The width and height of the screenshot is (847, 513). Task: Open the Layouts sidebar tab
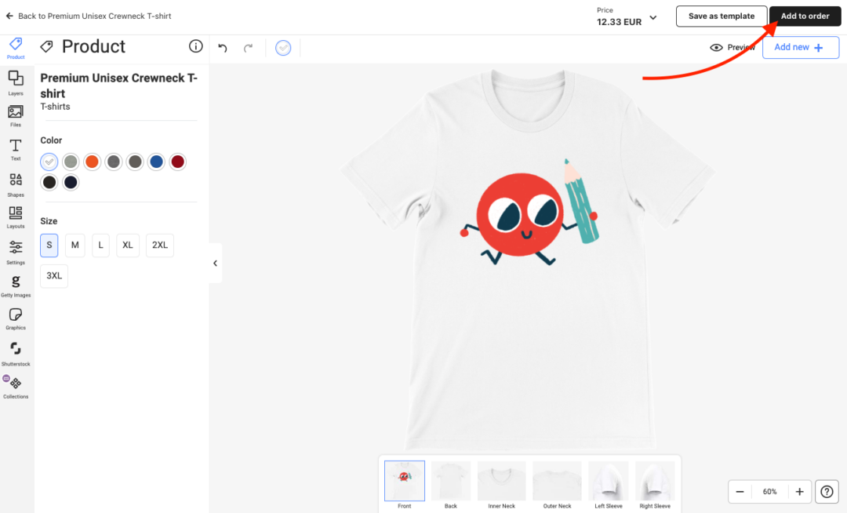[16, 216]
